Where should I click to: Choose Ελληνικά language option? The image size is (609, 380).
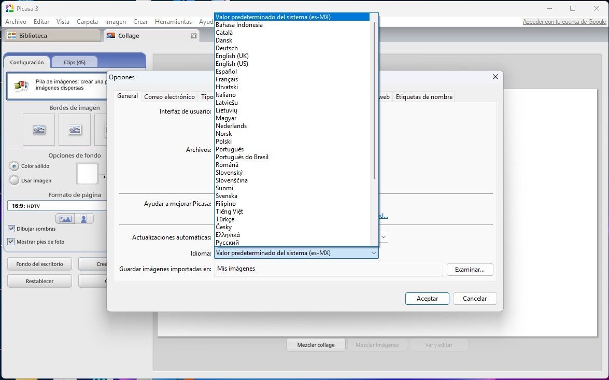292,235
